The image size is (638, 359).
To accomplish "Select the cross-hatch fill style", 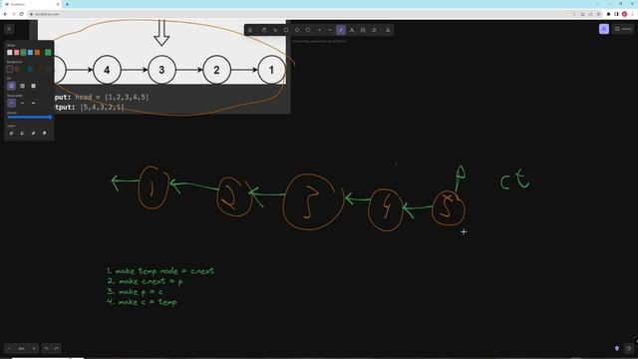I will pyautogui.click(x=22, y=86).
